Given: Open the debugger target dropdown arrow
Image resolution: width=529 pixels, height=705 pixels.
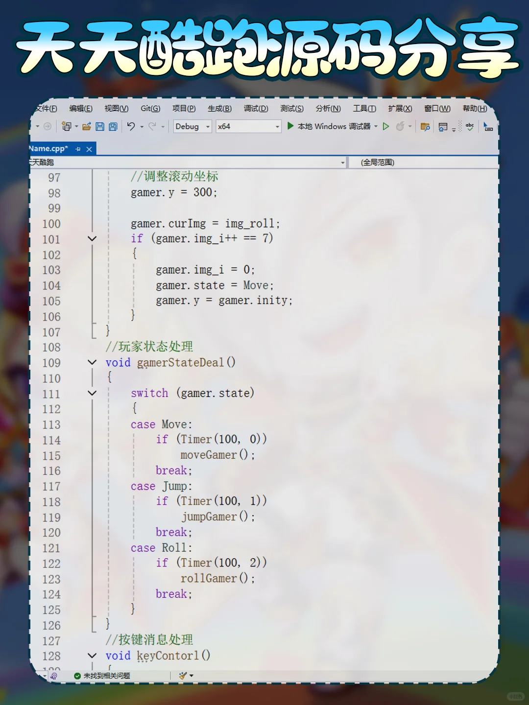Looking at the screenshot, I should point(376,126).
